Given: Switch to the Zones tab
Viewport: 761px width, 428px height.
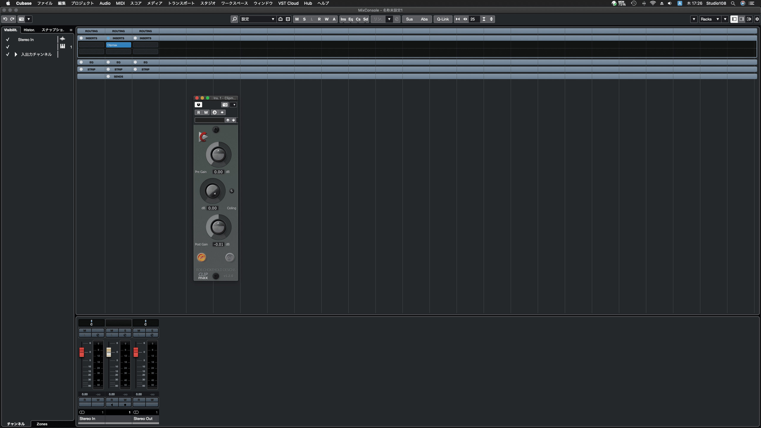Looking at the screenshot, I should click(x=42, y=424).
